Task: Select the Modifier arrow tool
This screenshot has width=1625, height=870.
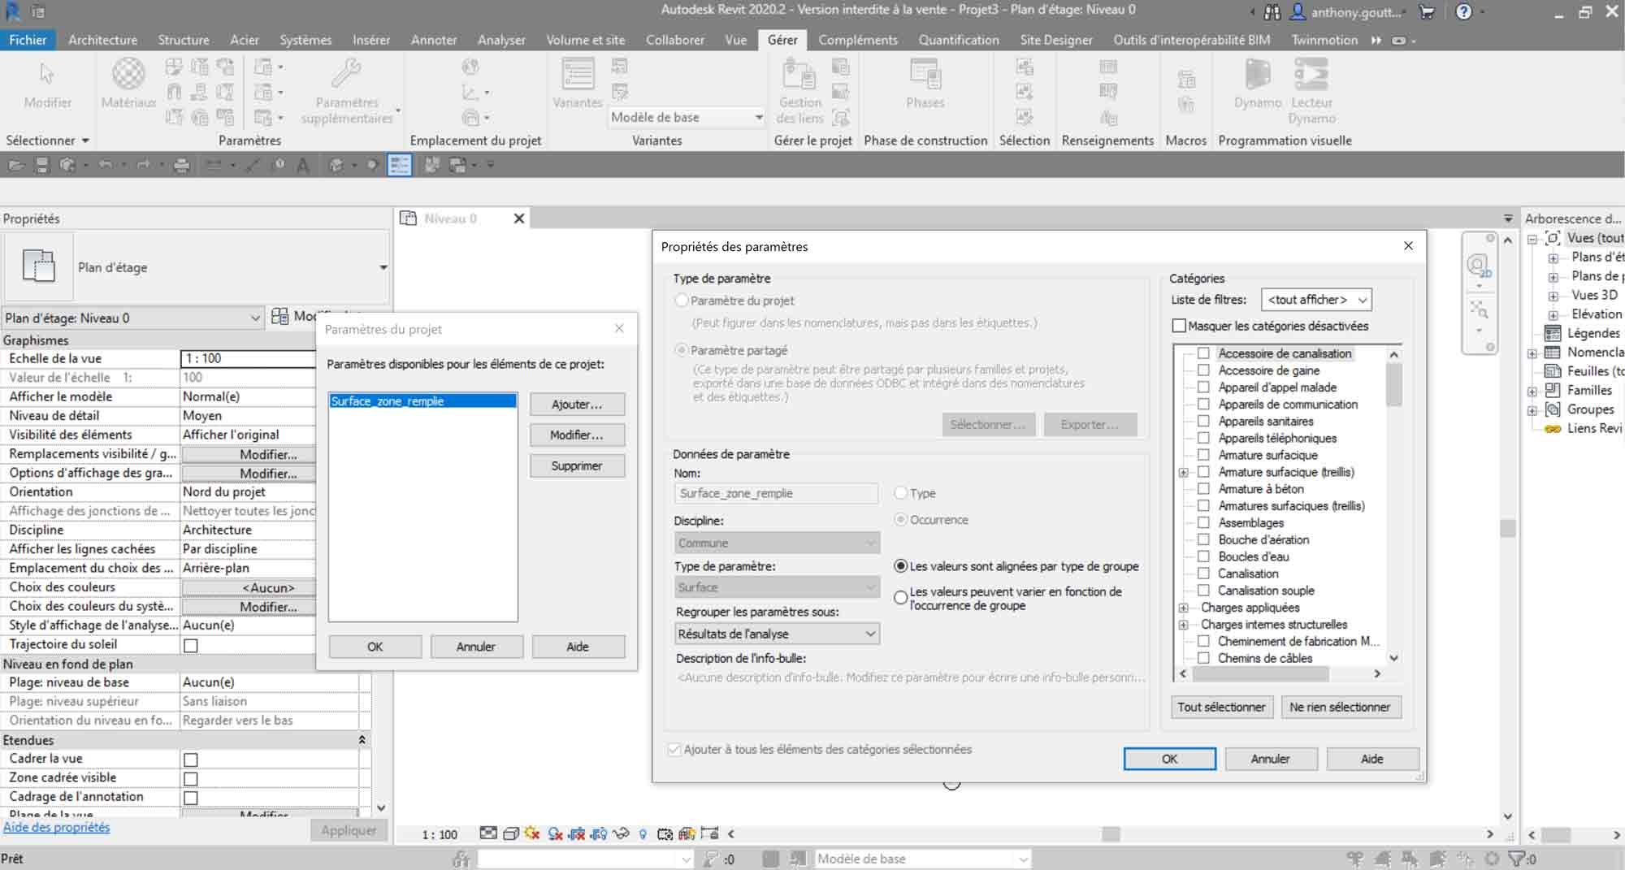Action: (47, 83)
